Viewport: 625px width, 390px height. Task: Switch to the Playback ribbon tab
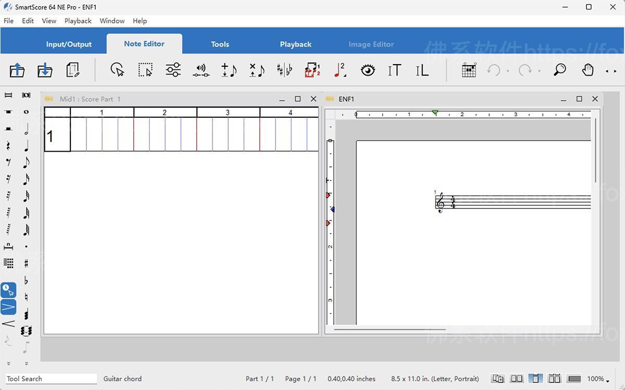pyautogui.click(x=295, y=44)
